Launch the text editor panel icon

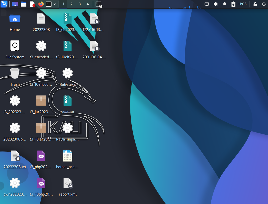(32, 4)
